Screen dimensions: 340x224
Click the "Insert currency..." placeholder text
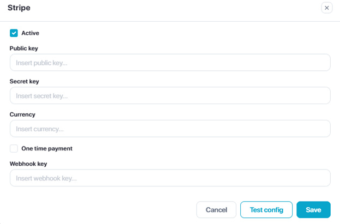click(40, 129)
